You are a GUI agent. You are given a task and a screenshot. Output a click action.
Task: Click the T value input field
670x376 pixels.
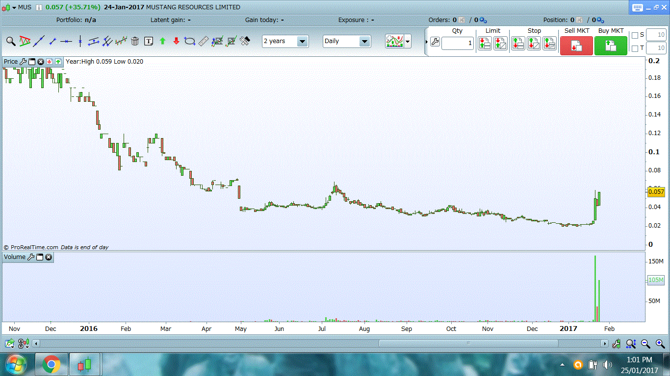(x=656, y=48)
